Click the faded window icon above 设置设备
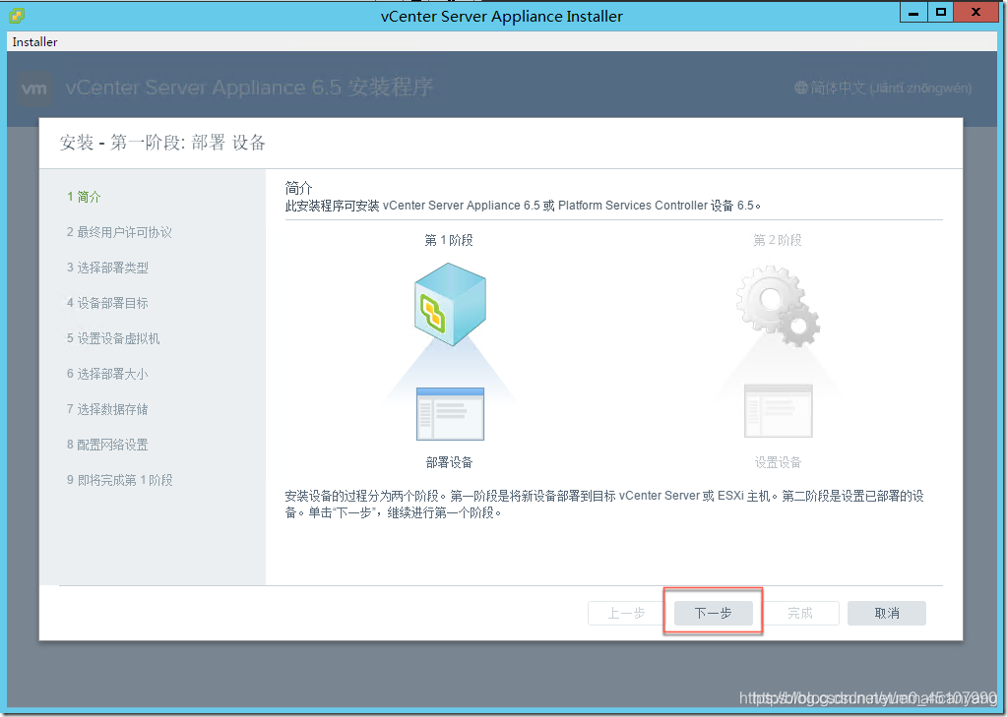1007x717 pixels. (x=779, y=411)
